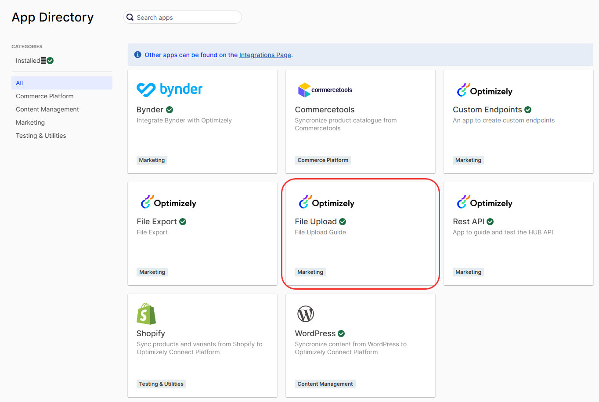
Task: Click Marketing tag on Custom Endpoints card
Action: click(468, 160)
